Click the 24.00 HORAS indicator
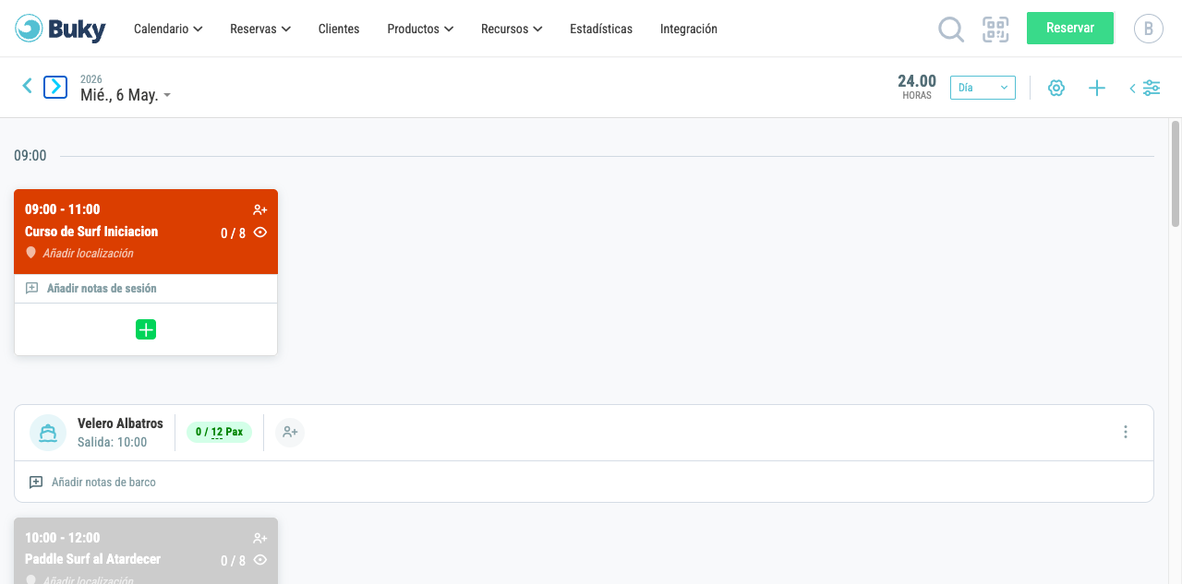 tap(917, 87)
